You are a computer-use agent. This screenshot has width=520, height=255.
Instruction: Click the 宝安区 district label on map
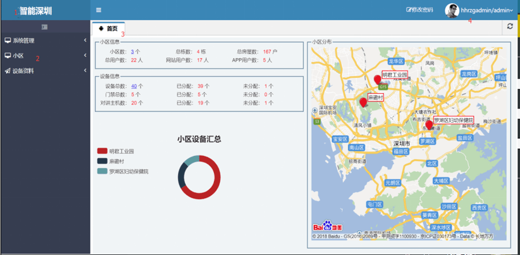tap(340, 139)
